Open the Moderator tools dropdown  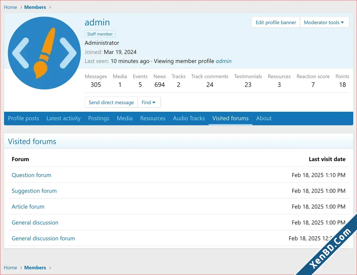click(324, 23)
